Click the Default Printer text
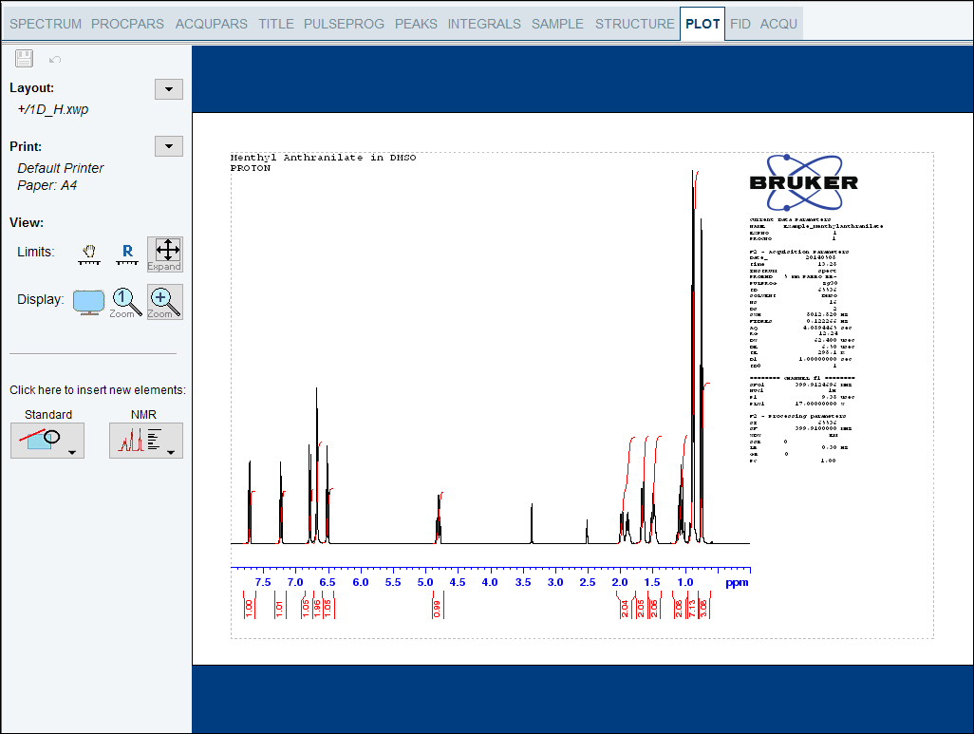This screenshot has width=974, height=734. tap(60, 168)
